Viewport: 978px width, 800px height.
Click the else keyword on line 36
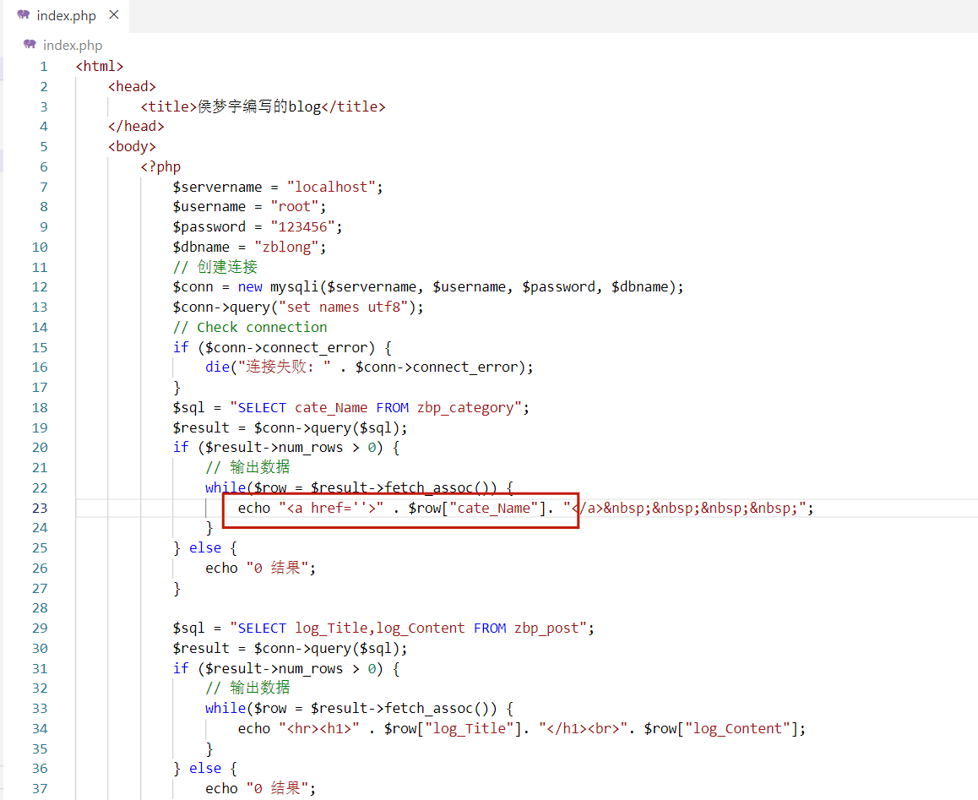[205, 768]
